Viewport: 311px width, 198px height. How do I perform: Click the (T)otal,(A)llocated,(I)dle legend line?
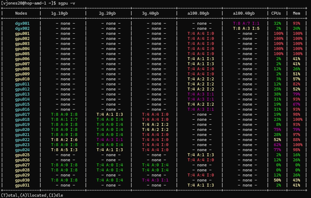click(32, 195)
